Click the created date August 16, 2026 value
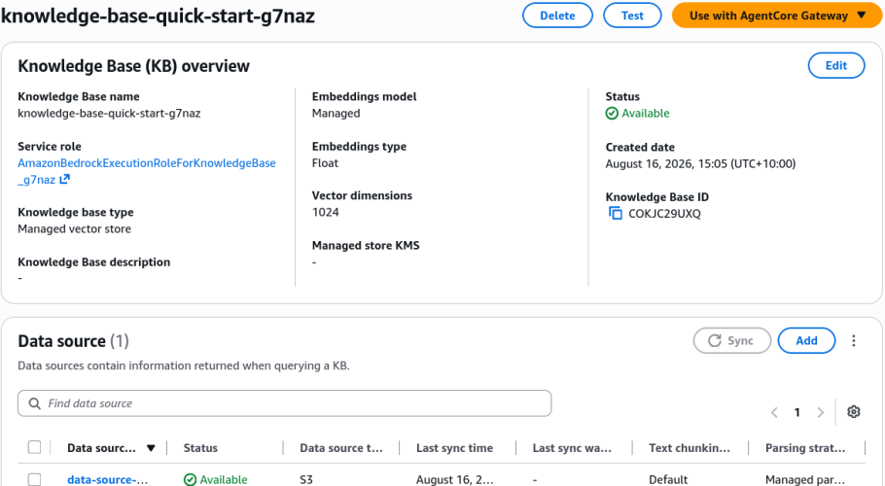This screenshot has height=486, width=885. point(700,164)
